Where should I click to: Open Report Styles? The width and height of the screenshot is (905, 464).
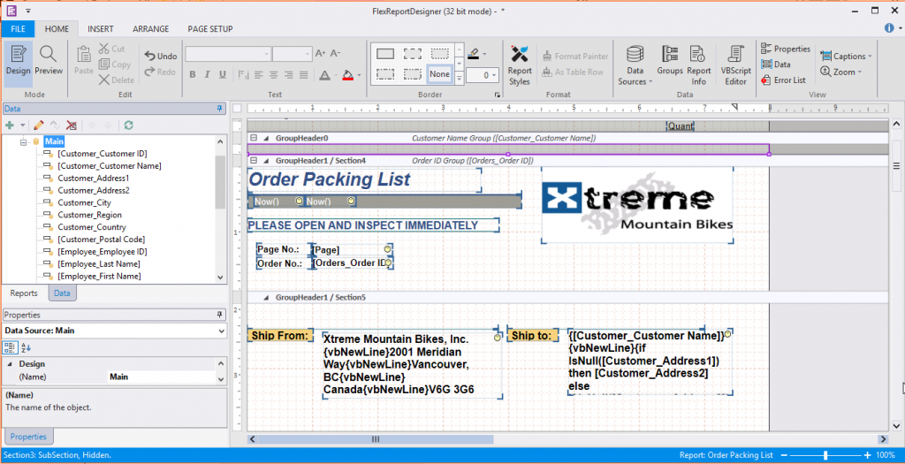pyautogui.click(x=520, y=65)
